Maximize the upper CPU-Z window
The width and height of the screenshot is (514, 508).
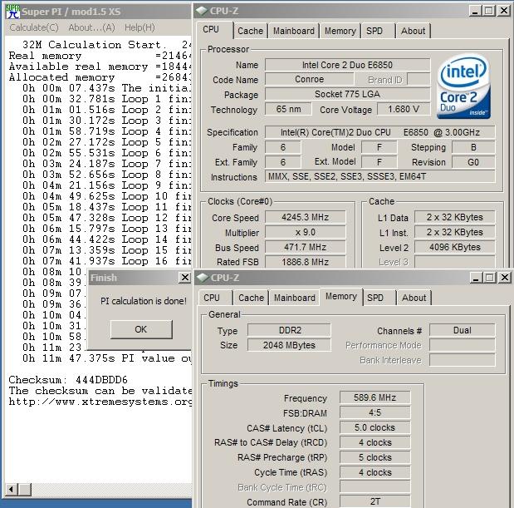[x=489, y=11]
